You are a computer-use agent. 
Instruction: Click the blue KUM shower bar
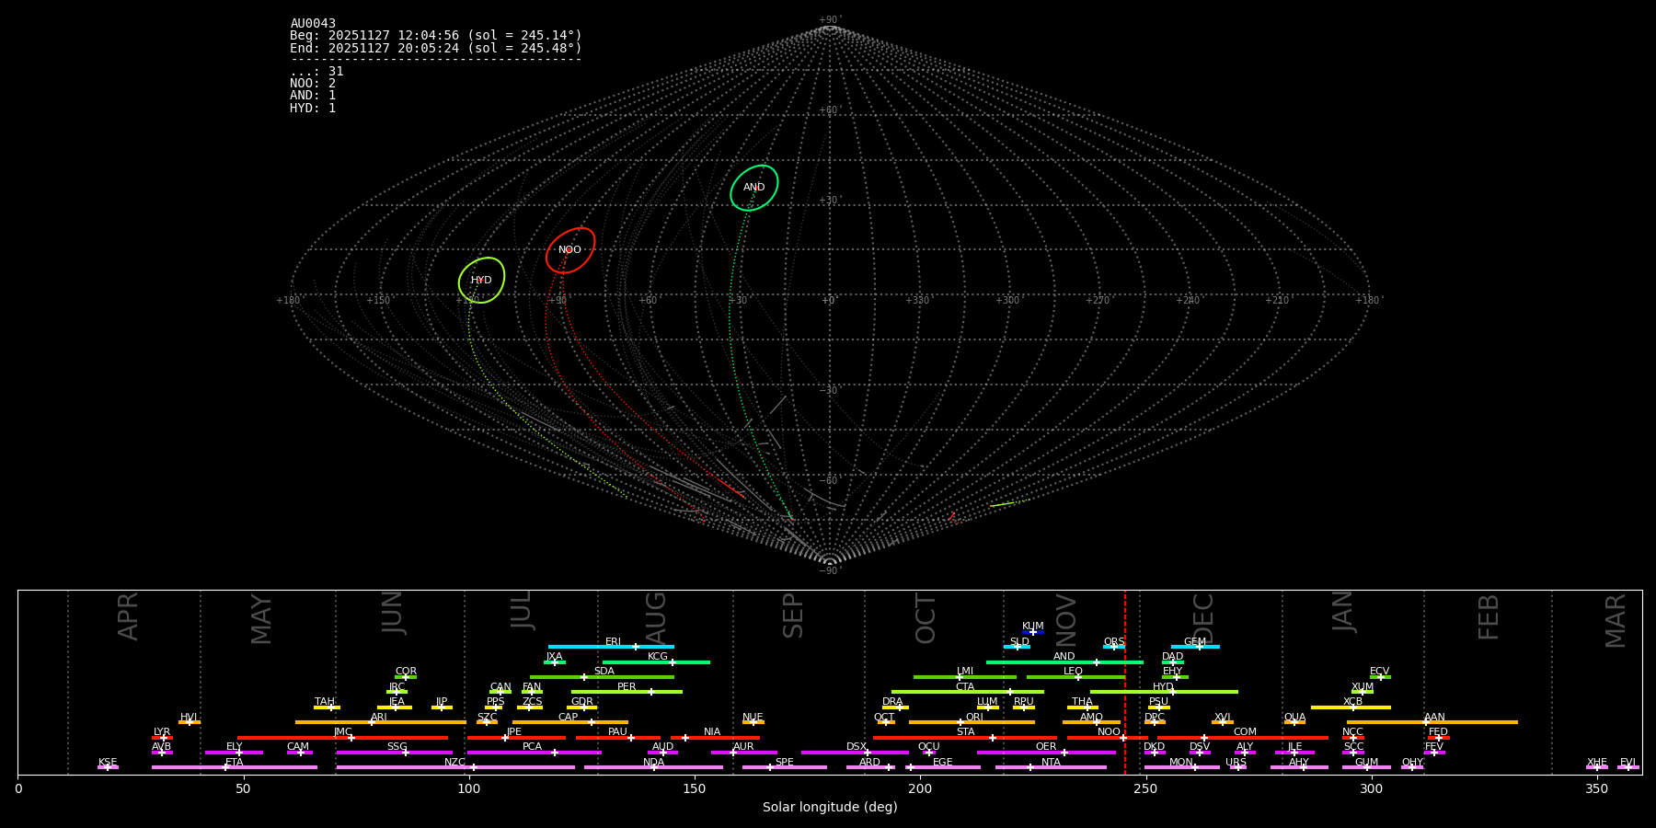(x=1033, y=632)
